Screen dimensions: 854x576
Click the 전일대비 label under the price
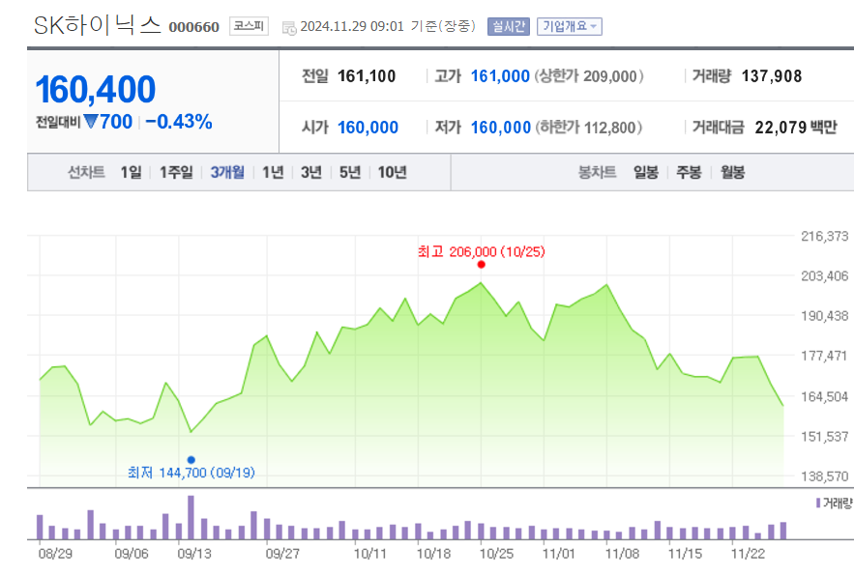pyautogui.click(x=58, y=122)
